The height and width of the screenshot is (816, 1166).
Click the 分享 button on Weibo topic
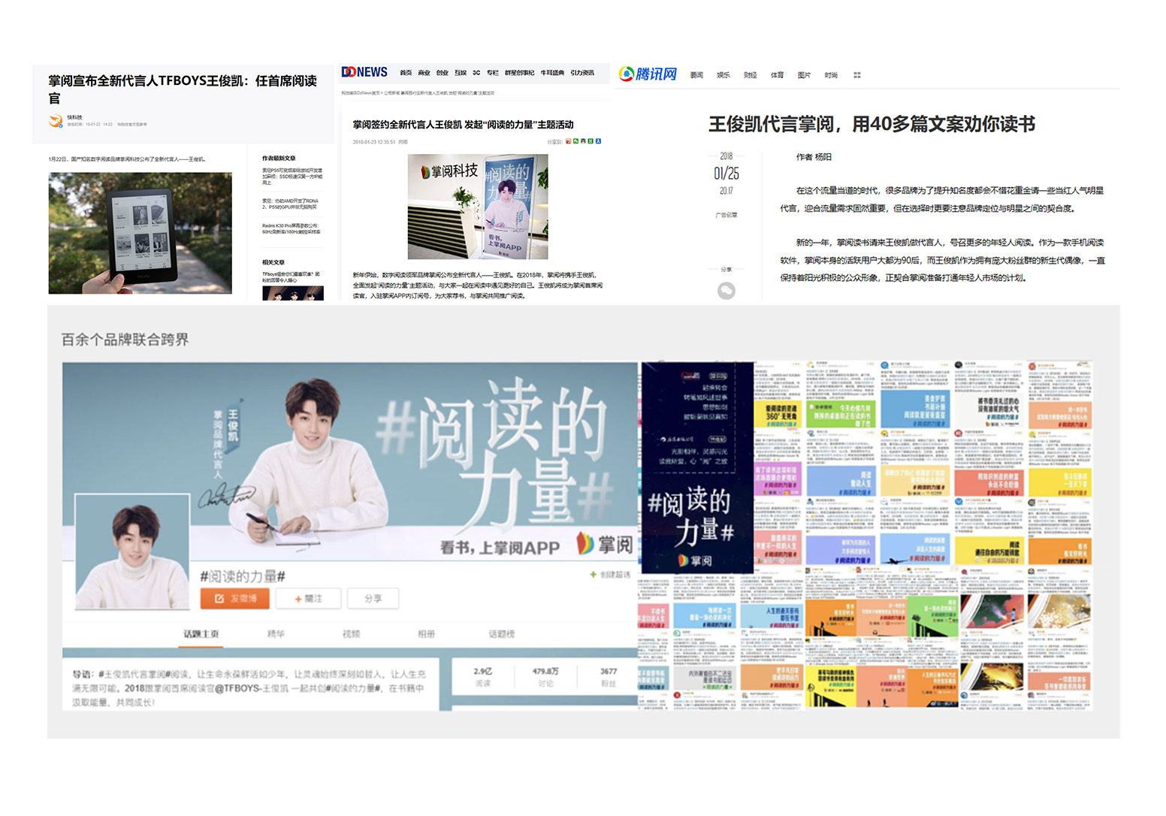(373, 598)
